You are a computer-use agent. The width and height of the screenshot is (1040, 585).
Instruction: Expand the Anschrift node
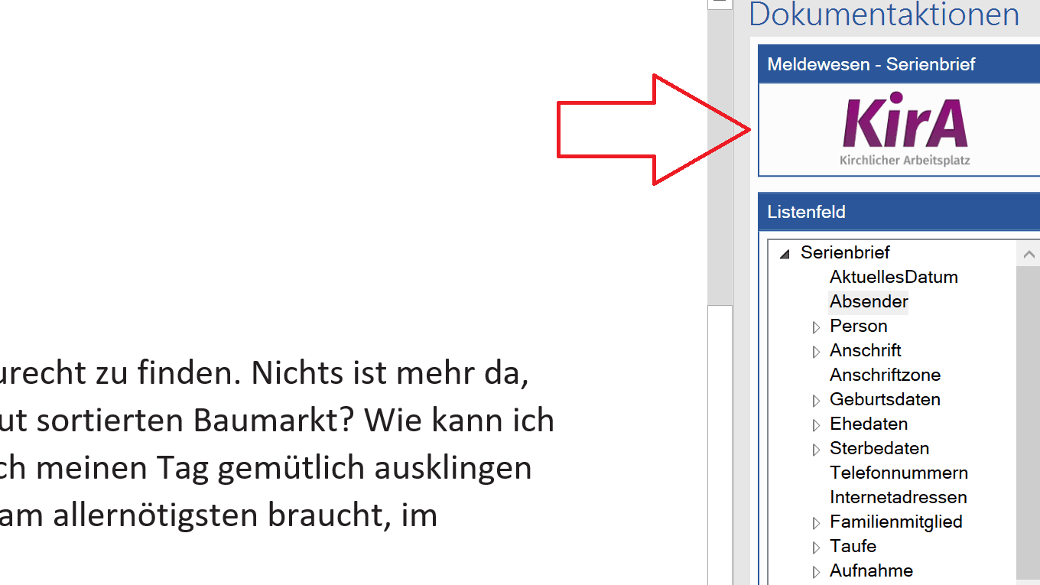coord(816,352)
